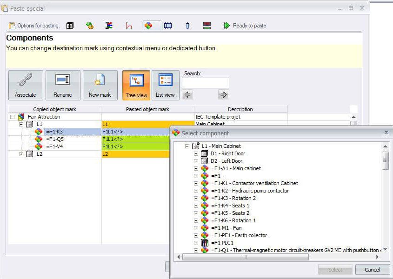
Task: Click the Search input field
Action: 206,83
